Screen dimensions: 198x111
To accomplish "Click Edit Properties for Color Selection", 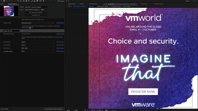I will tap(60, 45).
